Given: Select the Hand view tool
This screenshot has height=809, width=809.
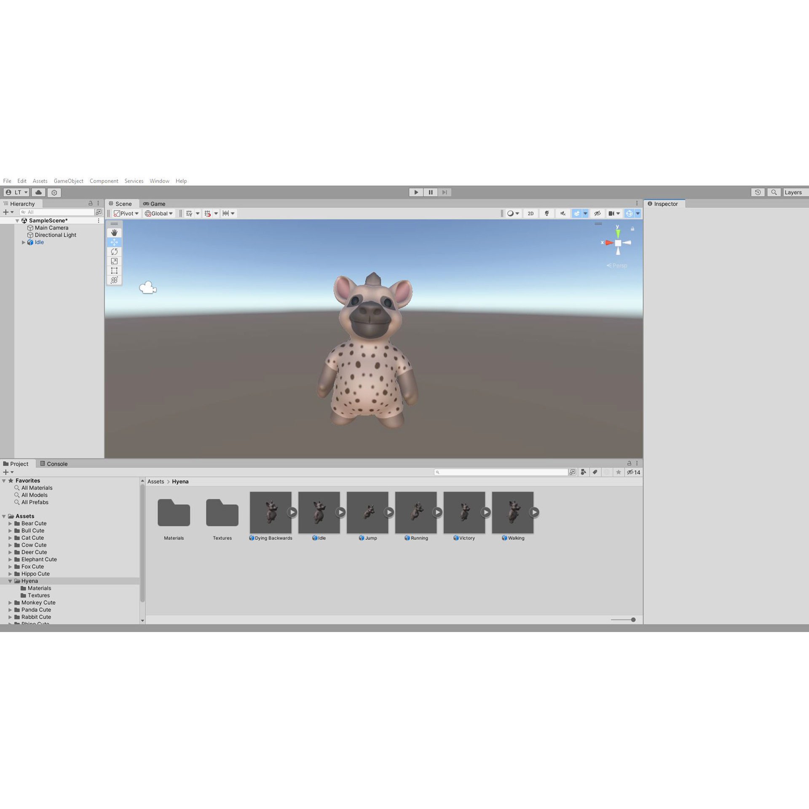Looking at the screenshot, I should point(114,232).
